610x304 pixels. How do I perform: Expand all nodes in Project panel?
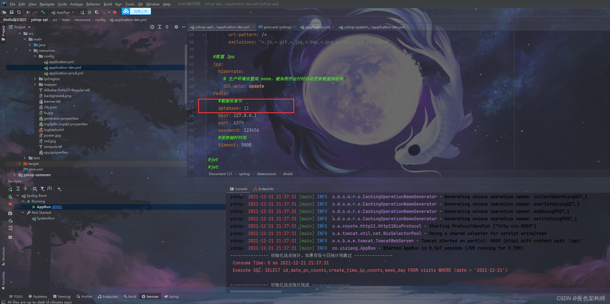tap(160, 27)
